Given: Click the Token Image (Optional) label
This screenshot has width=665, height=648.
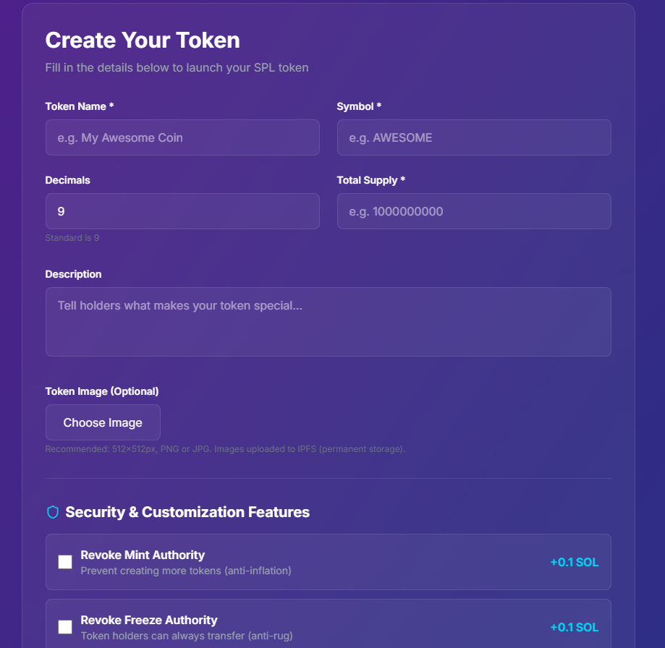Looking at the screenshot, I should 101,391.
